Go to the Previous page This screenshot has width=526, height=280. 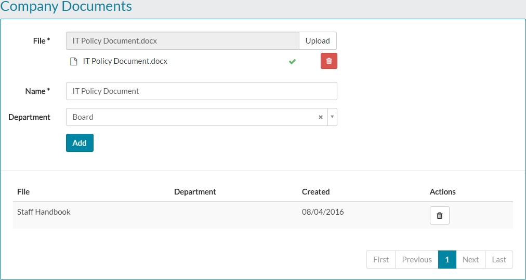pyautogui.click(x=417, y=260)
